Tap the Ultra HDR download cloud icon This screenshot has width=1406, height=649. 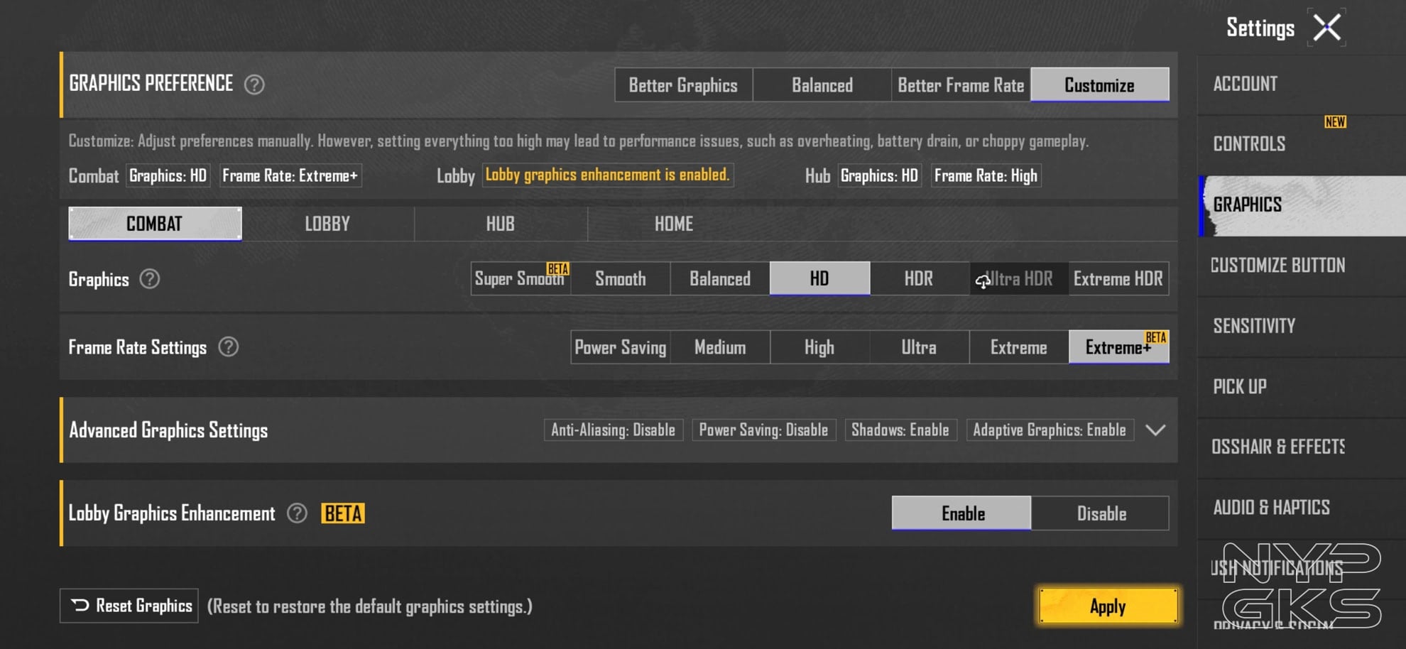(983, 281)
